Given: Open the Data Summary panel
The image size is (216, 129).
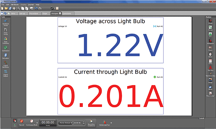Looking at the screenshot, I should (5, 40).
